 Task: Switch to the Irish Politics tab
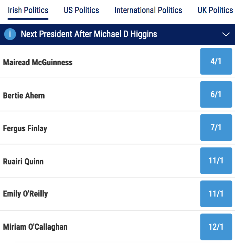click(x=28, y=10)
